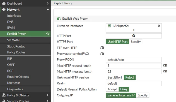Select Specify for Outgoing IP
This screenshot has width=176, height=102.
pos(143,95)
